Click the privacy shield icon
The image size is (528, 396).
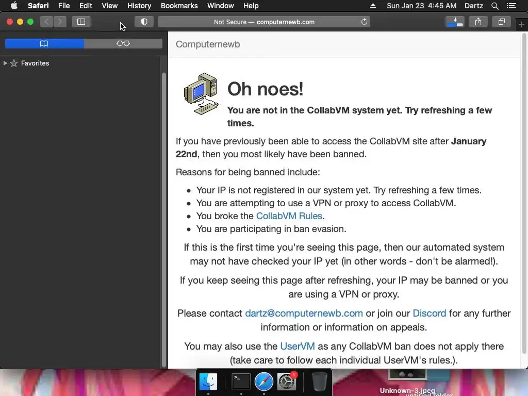coord(144,22)
